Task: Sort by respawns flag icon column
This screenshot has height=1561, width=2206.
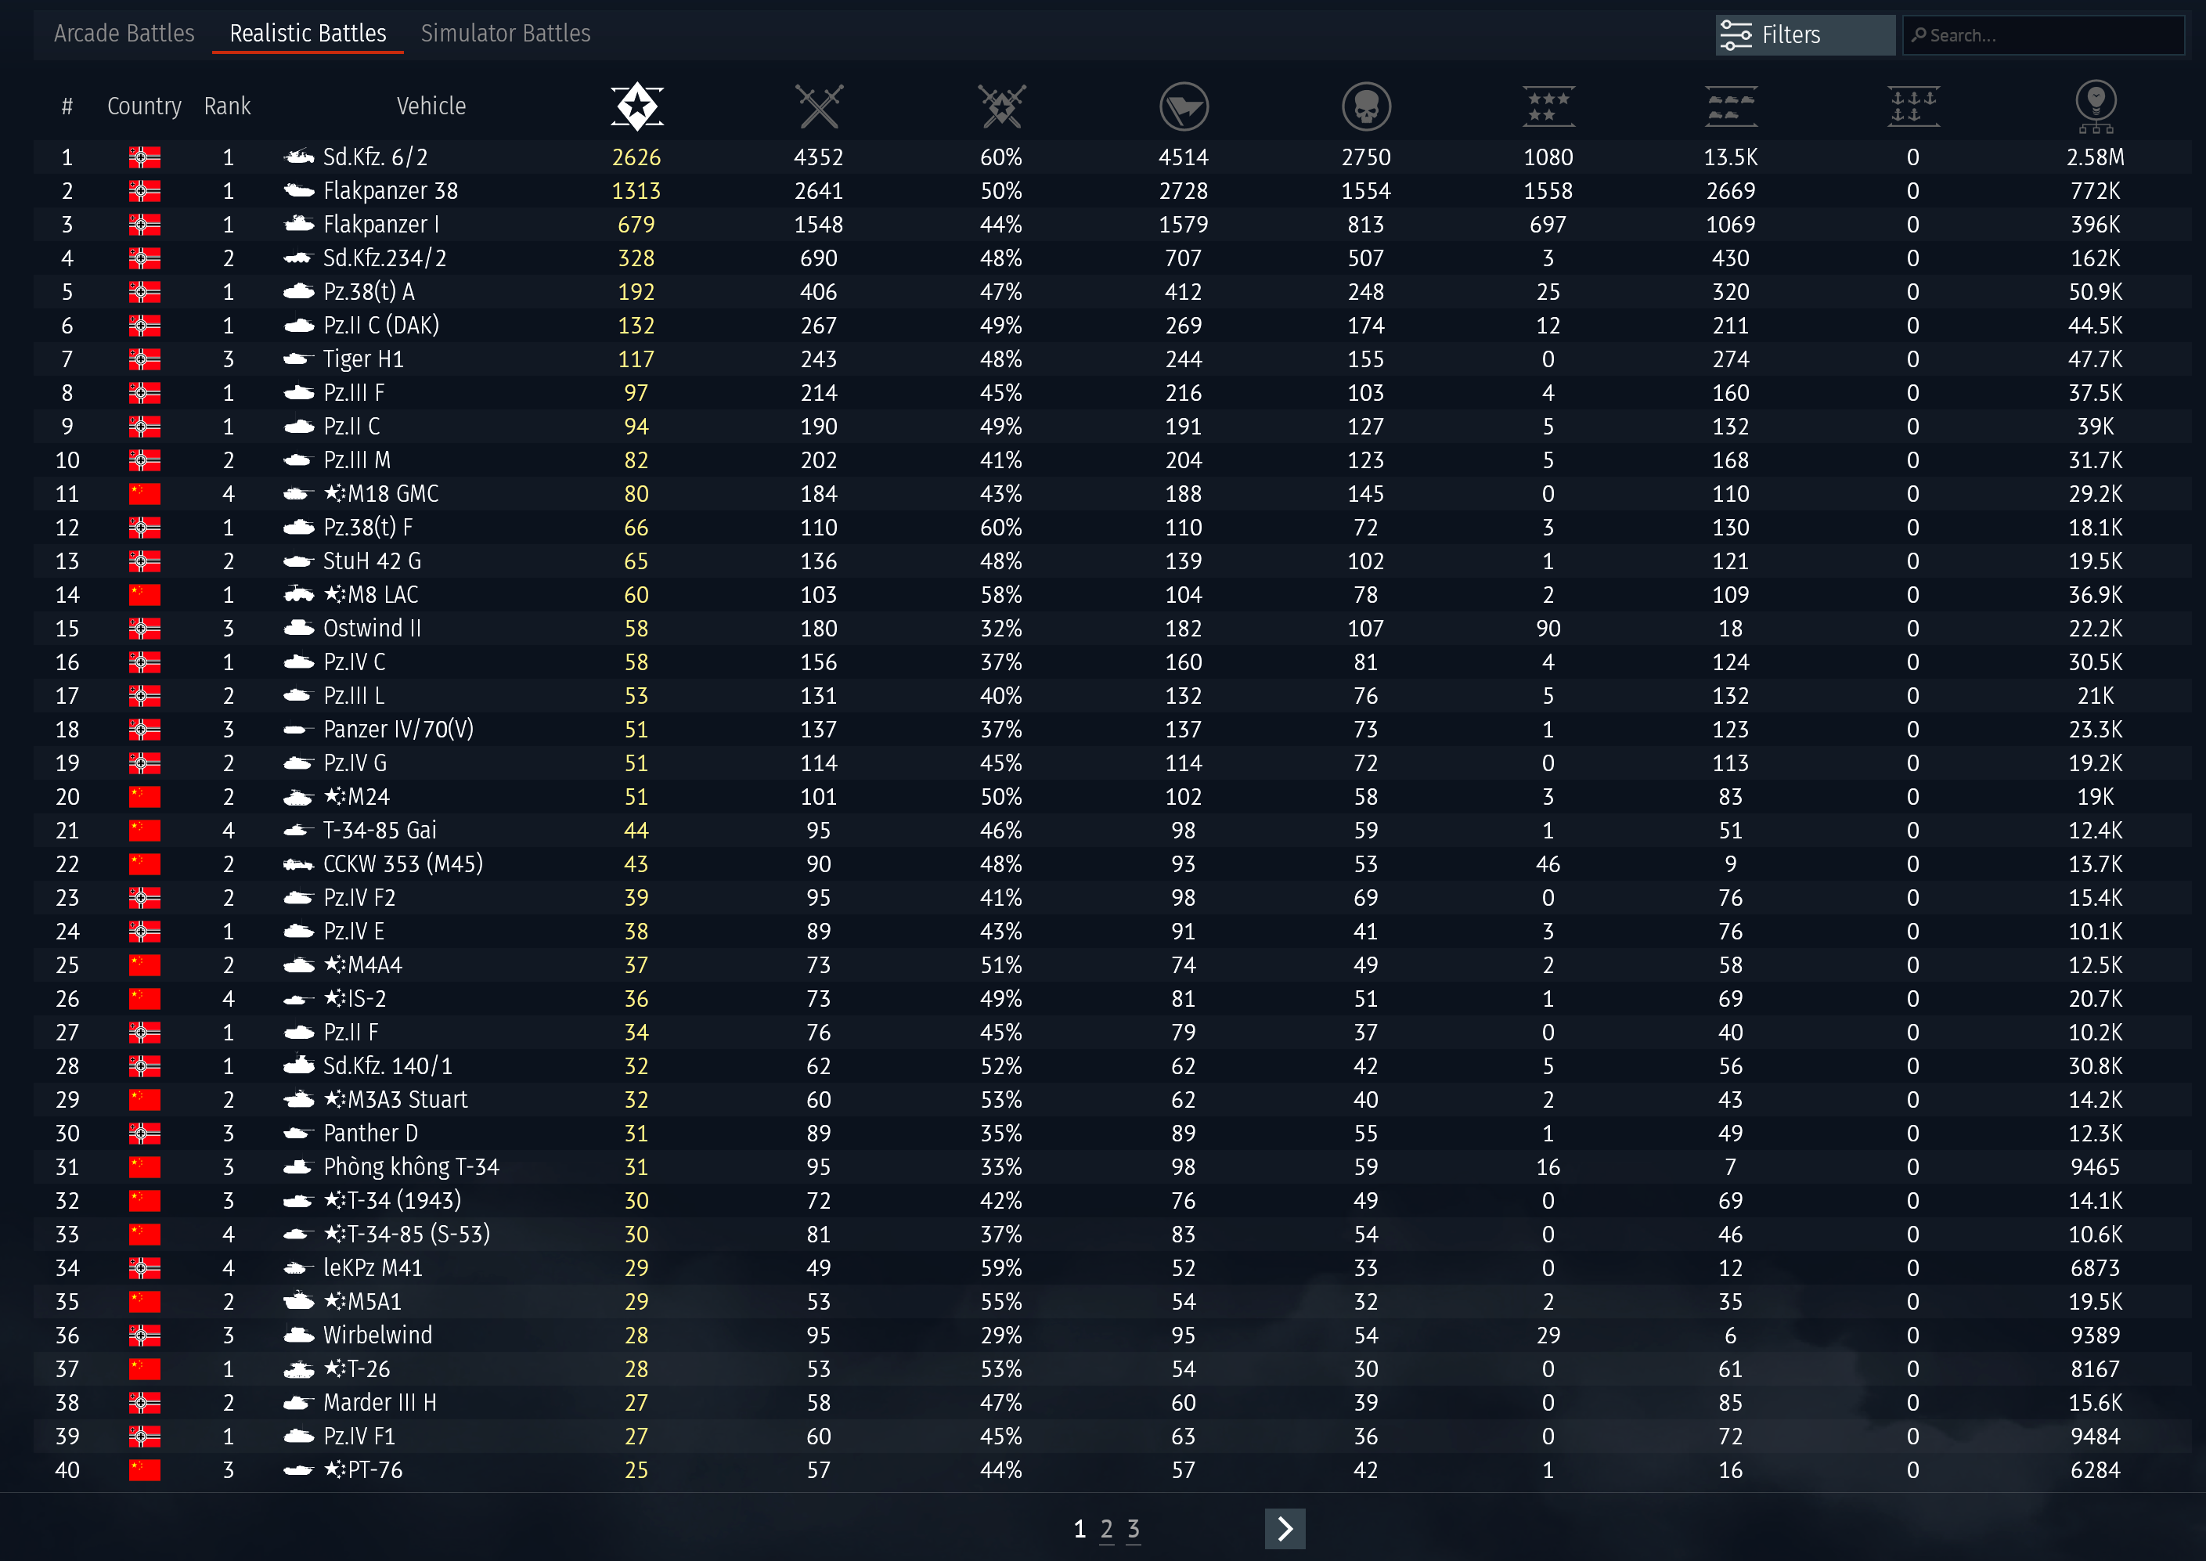Action: click(1184, 106)
